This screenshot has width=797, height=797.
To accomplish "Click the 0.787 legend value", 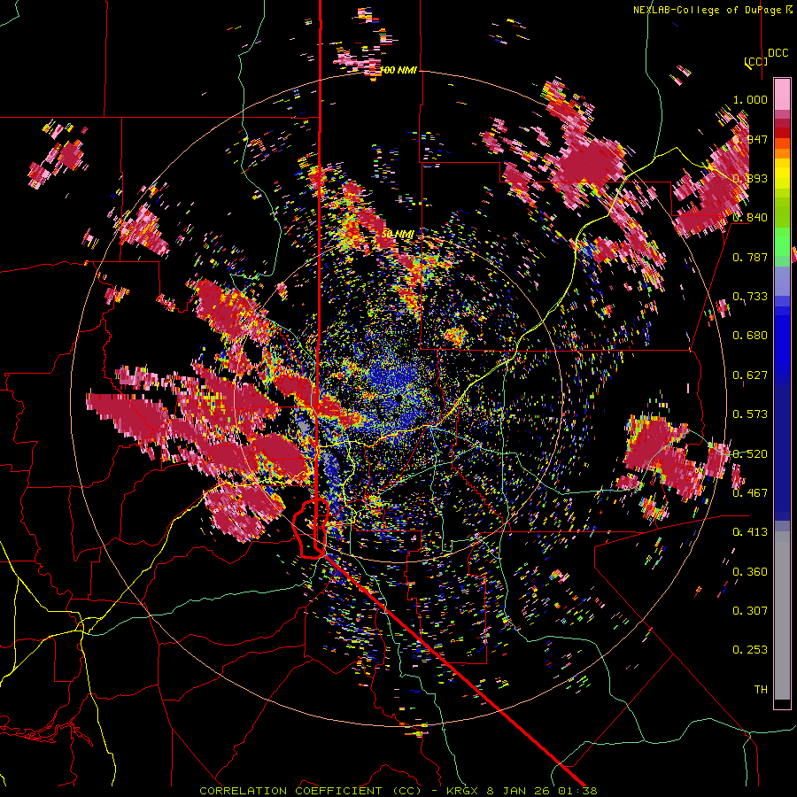I will tap(750, 257).
